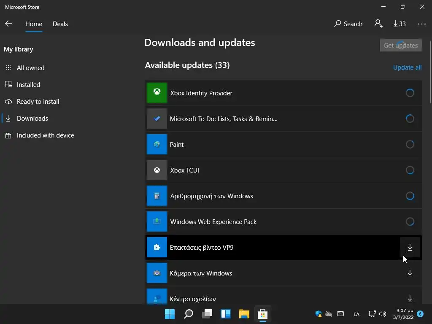The width and height of the screenshot is (432, 324).
Task: Open Search in Microsoft Store
Action: [348, 24]
